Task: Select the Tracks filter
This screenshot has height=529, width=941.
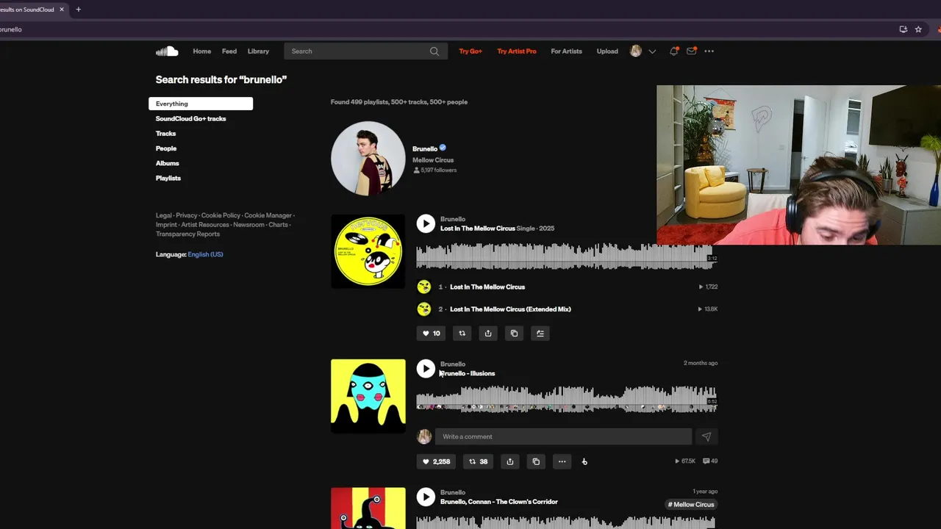Action: pyautogui.click(x=165, y=134)
